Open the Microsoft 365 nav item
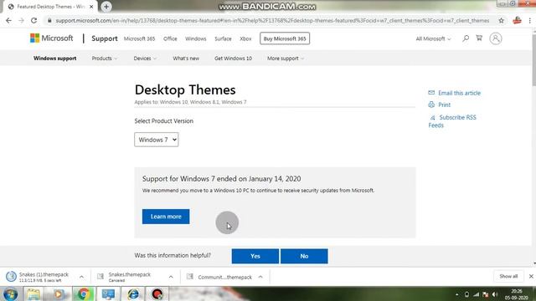The width and height of the screenshot is (536, 301). 139,38
